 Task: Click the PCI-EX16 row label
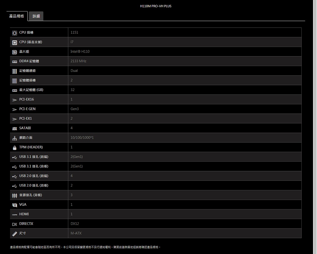point(27,99)
